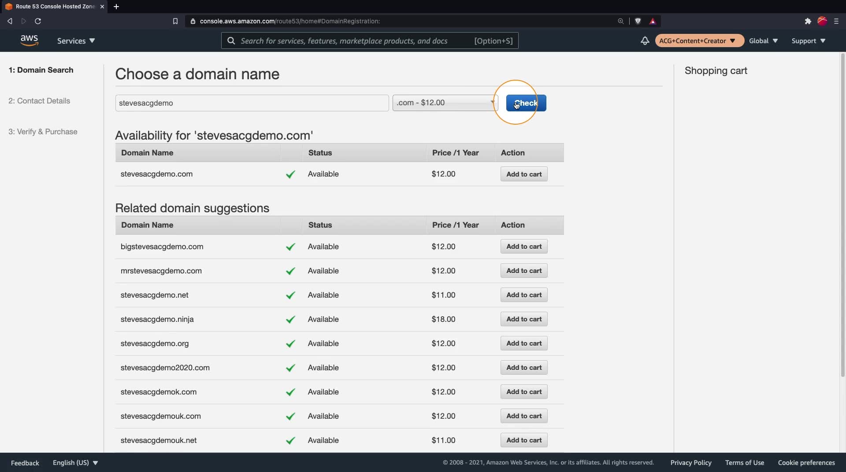This screenshot has height=472, width=846.
Task: Open the AWS logo home link
Action: click(29, 41)
